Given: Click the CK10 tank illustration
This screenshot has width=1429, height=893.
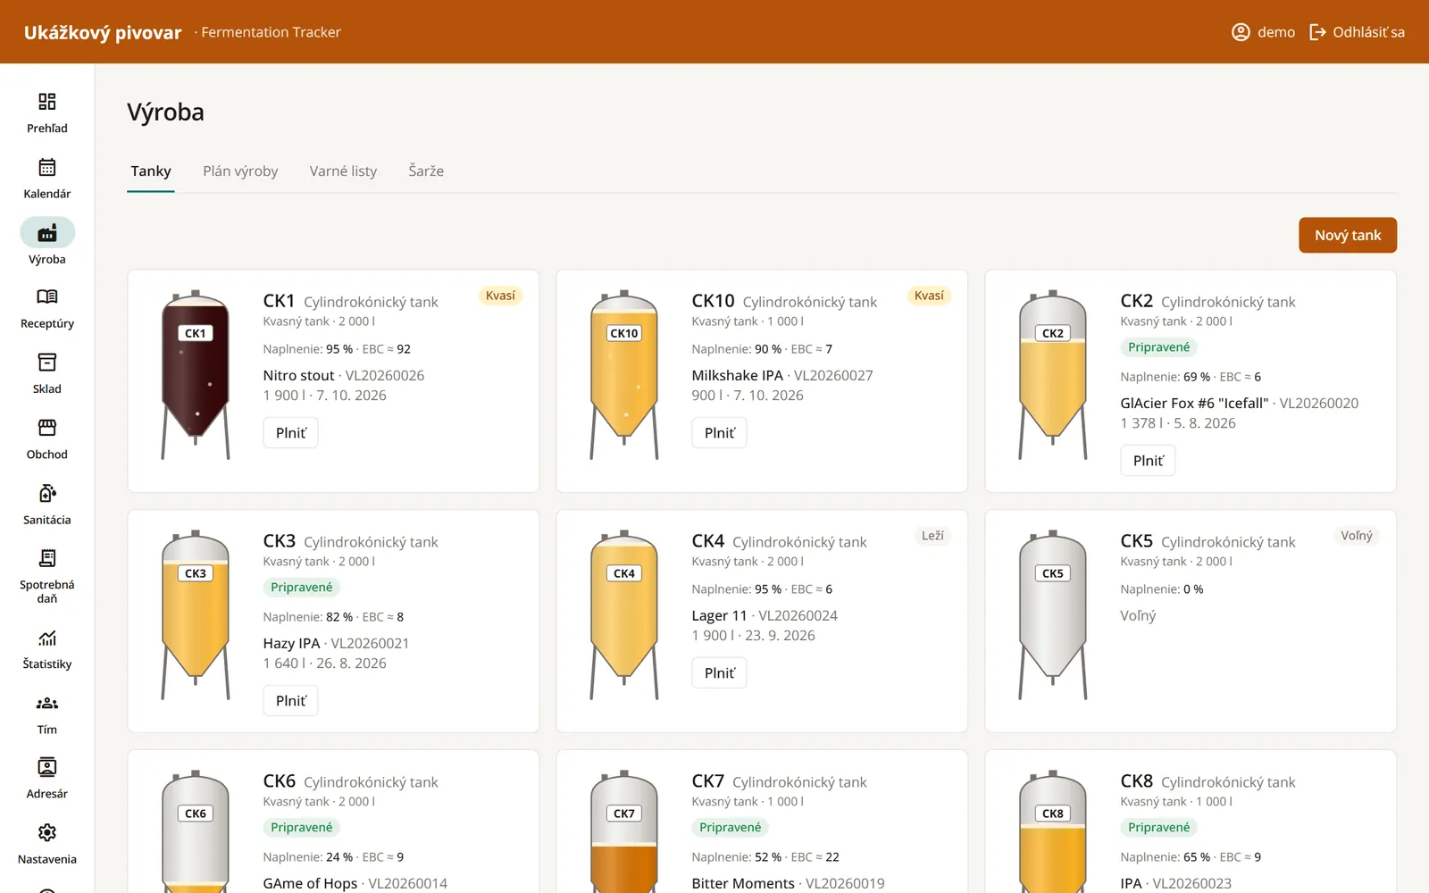Looking at the screenshot, I should [x=624, y=374].
